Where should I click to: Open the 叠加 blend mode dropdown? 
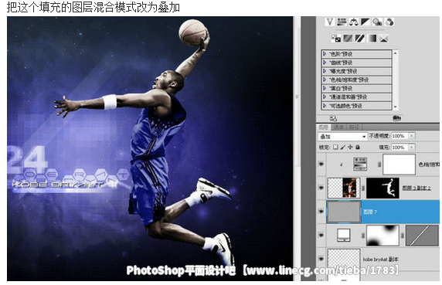click(x=343, y=137)
